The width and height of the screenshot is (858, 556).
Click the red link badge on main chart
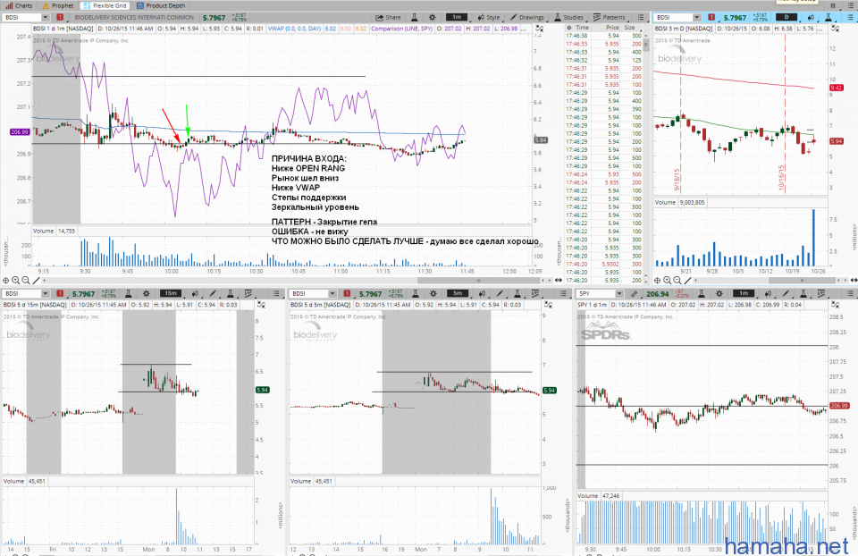click(x=60, y=18)
